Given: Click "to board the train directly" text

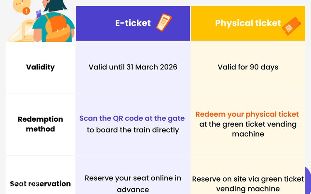Looking at the screenshot, I should pyautogui.click(x=133, y=130).
